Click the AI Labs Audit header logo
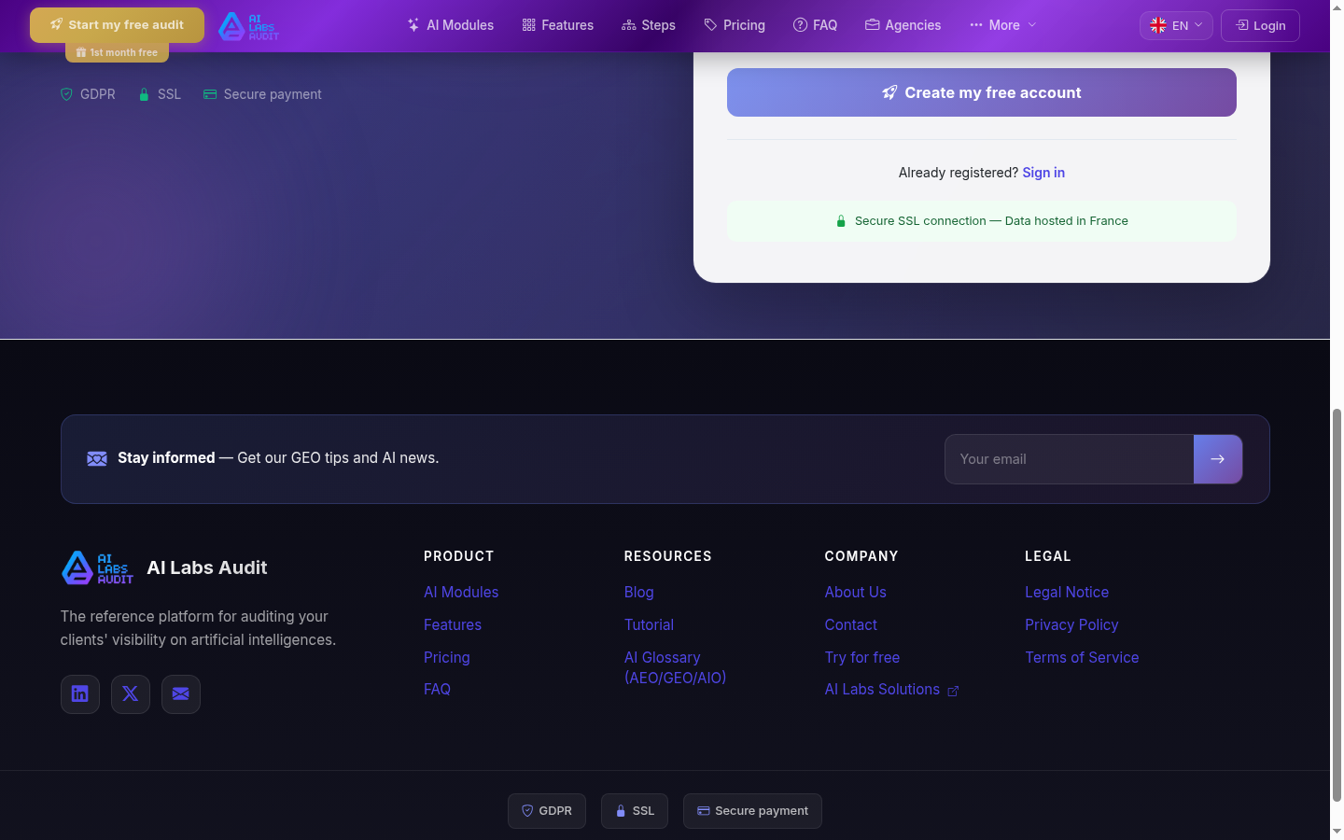Viewport: 1344px width, 840px height. tap(248, 26)
